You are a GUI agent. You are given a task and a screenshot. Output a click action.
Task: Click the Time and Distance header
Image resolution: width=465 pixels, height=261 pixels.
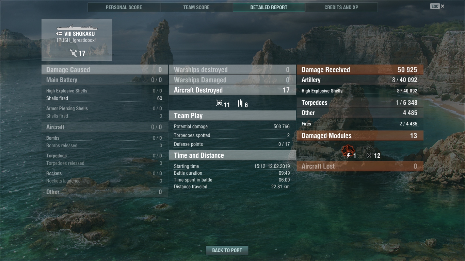tap(233, 155)
